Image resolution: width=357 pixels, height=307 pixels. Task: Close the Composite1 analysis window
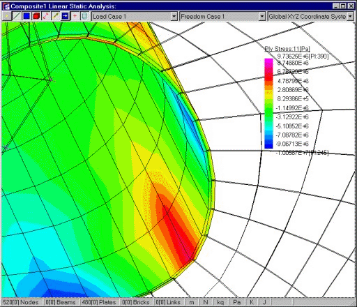[351, 6]
